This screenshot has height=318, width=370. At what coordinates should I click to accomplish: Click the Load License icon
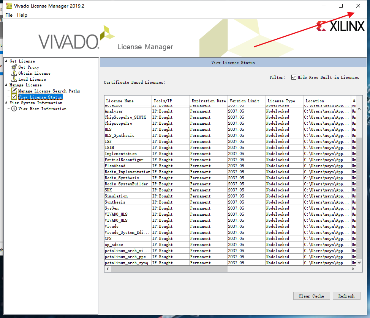coord(14,79)
